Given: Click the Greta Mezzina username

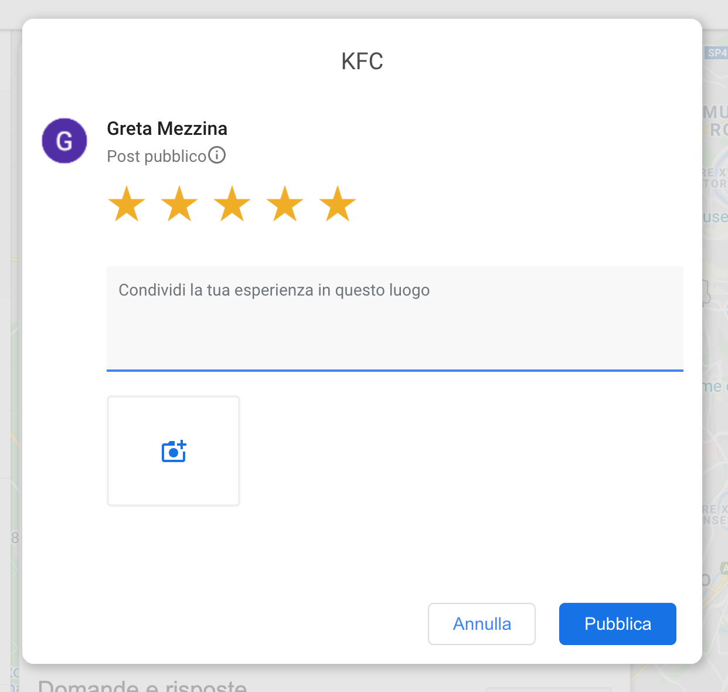Looking at the screenshot, I should [x=167, y=128].
